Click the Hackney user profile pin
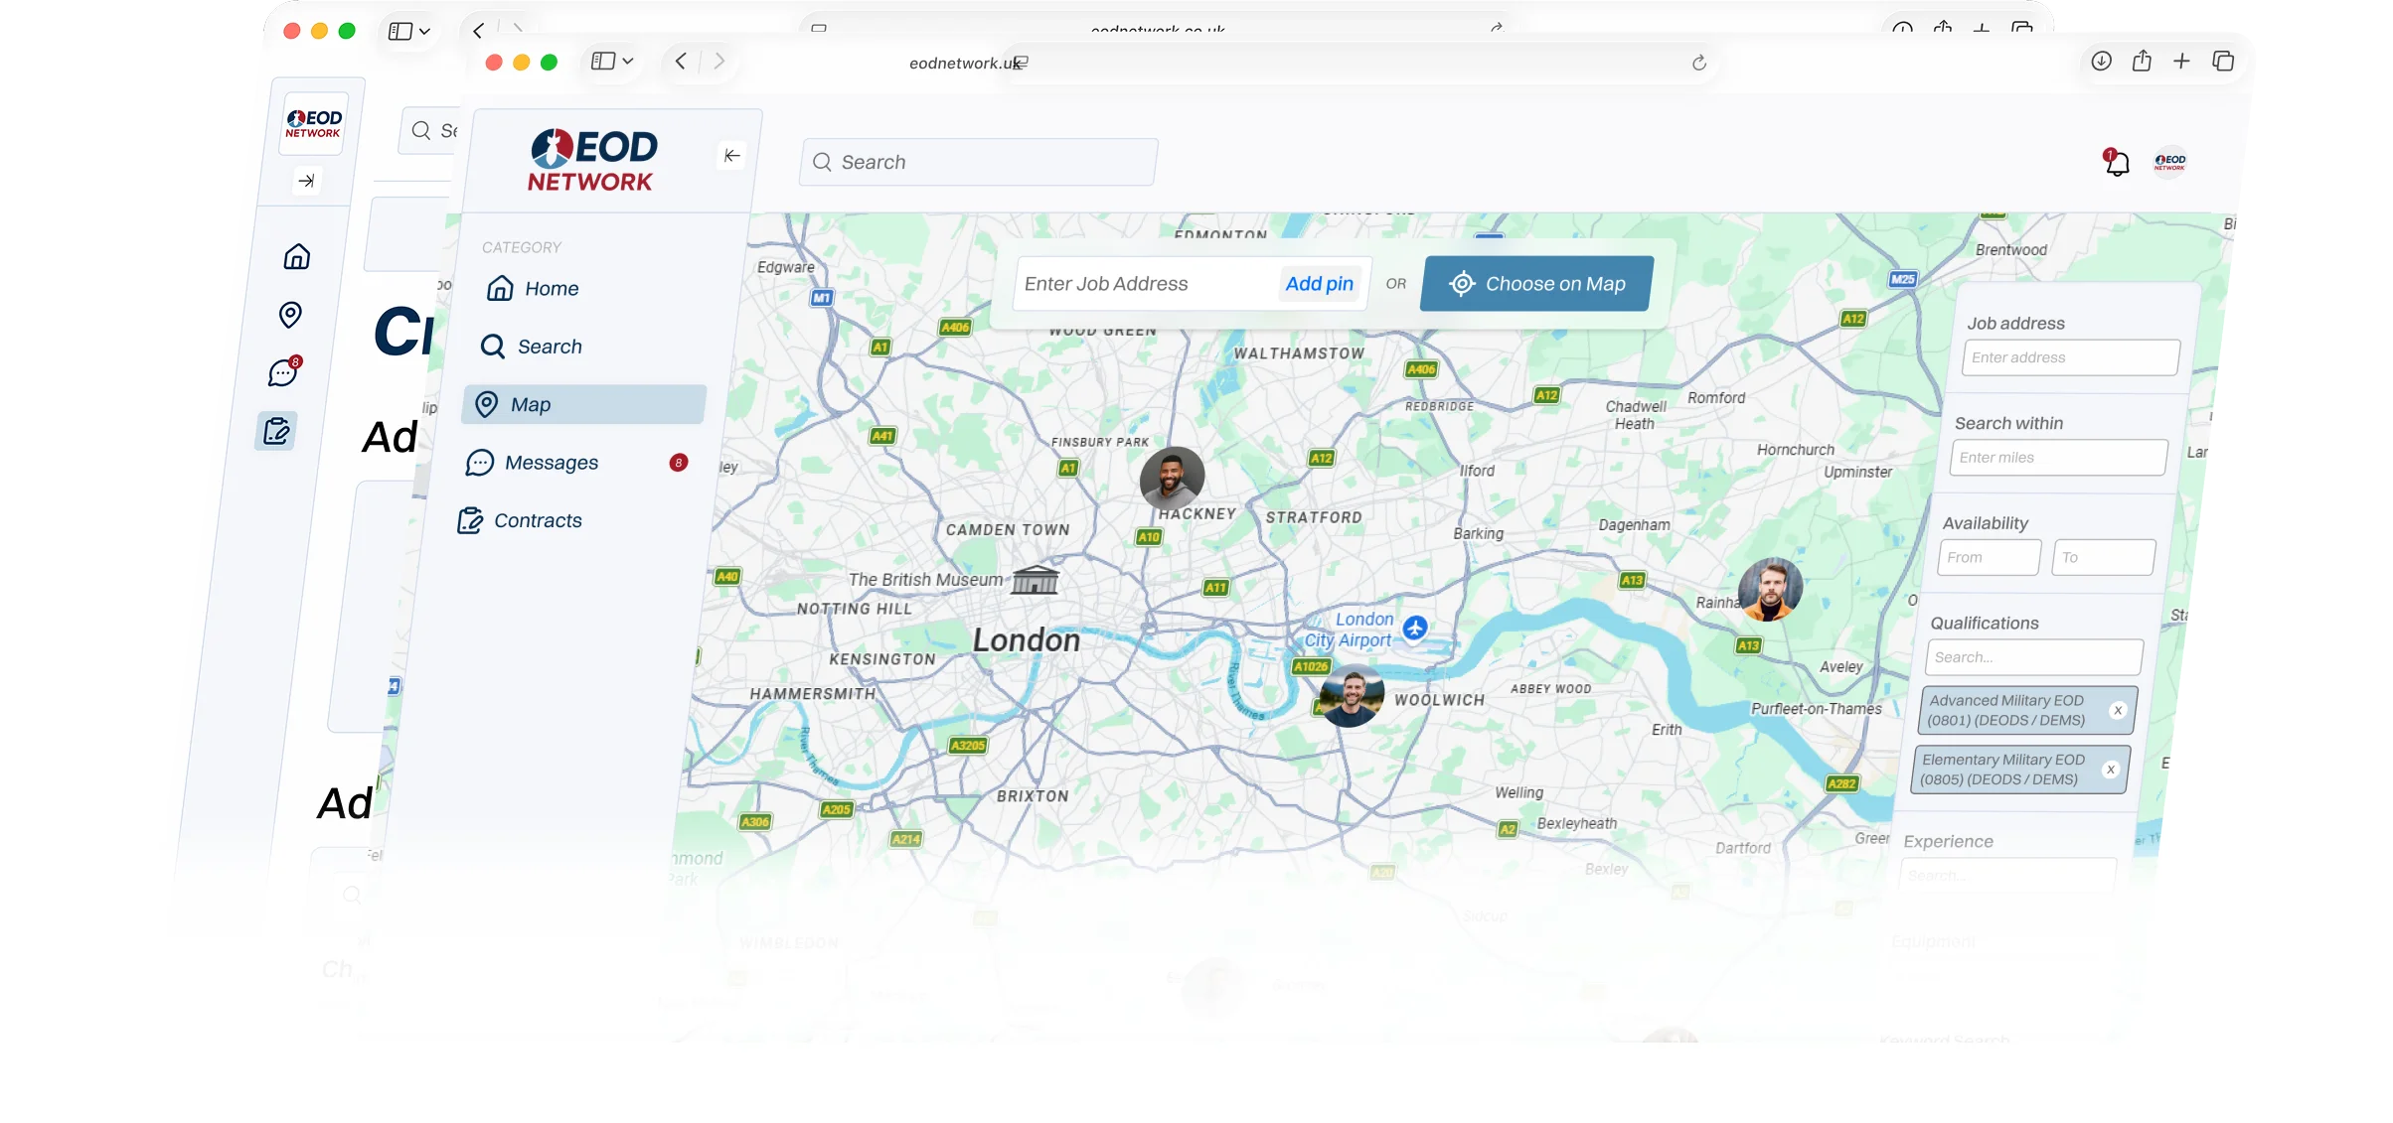The height and width of the screenshot is (1123, 2393). 1172,478
